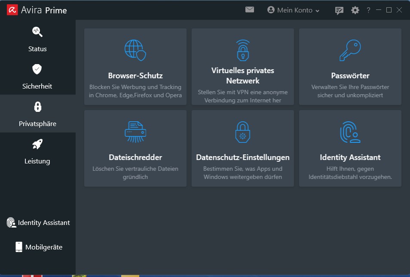Viewport: 410px width, 277px height.
Task: Click the question mark help icon
Action: pos(368,10)
